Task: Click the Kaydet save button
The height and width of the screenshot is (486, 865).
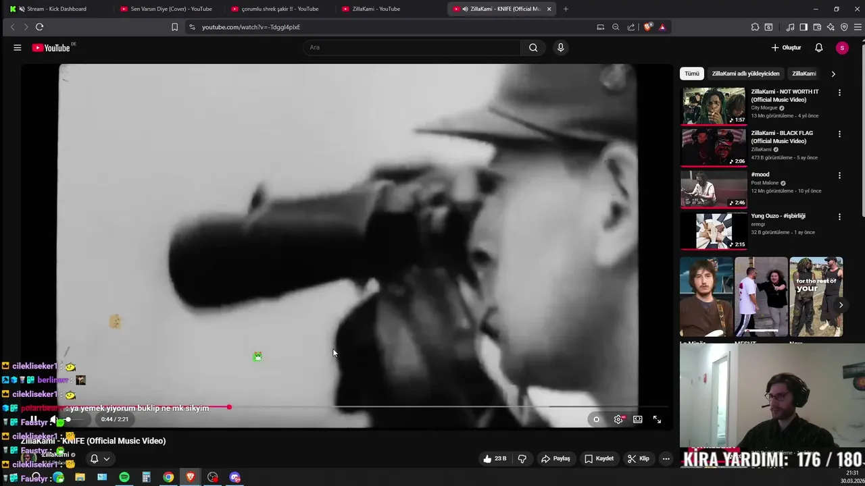Action: (x=599, y=458)
